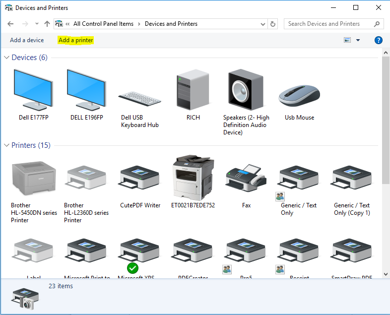Click the vertical scrollbar thumb
Viewport: 390px width, 315px height.
[386, 121]
